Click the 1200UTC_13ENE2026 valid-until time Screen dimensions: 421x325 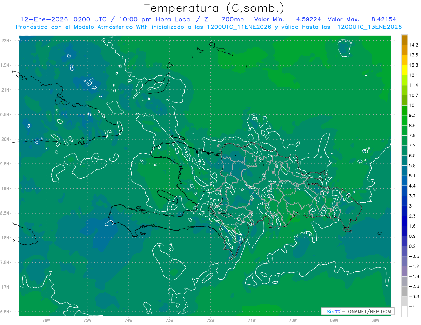(369, 27)
